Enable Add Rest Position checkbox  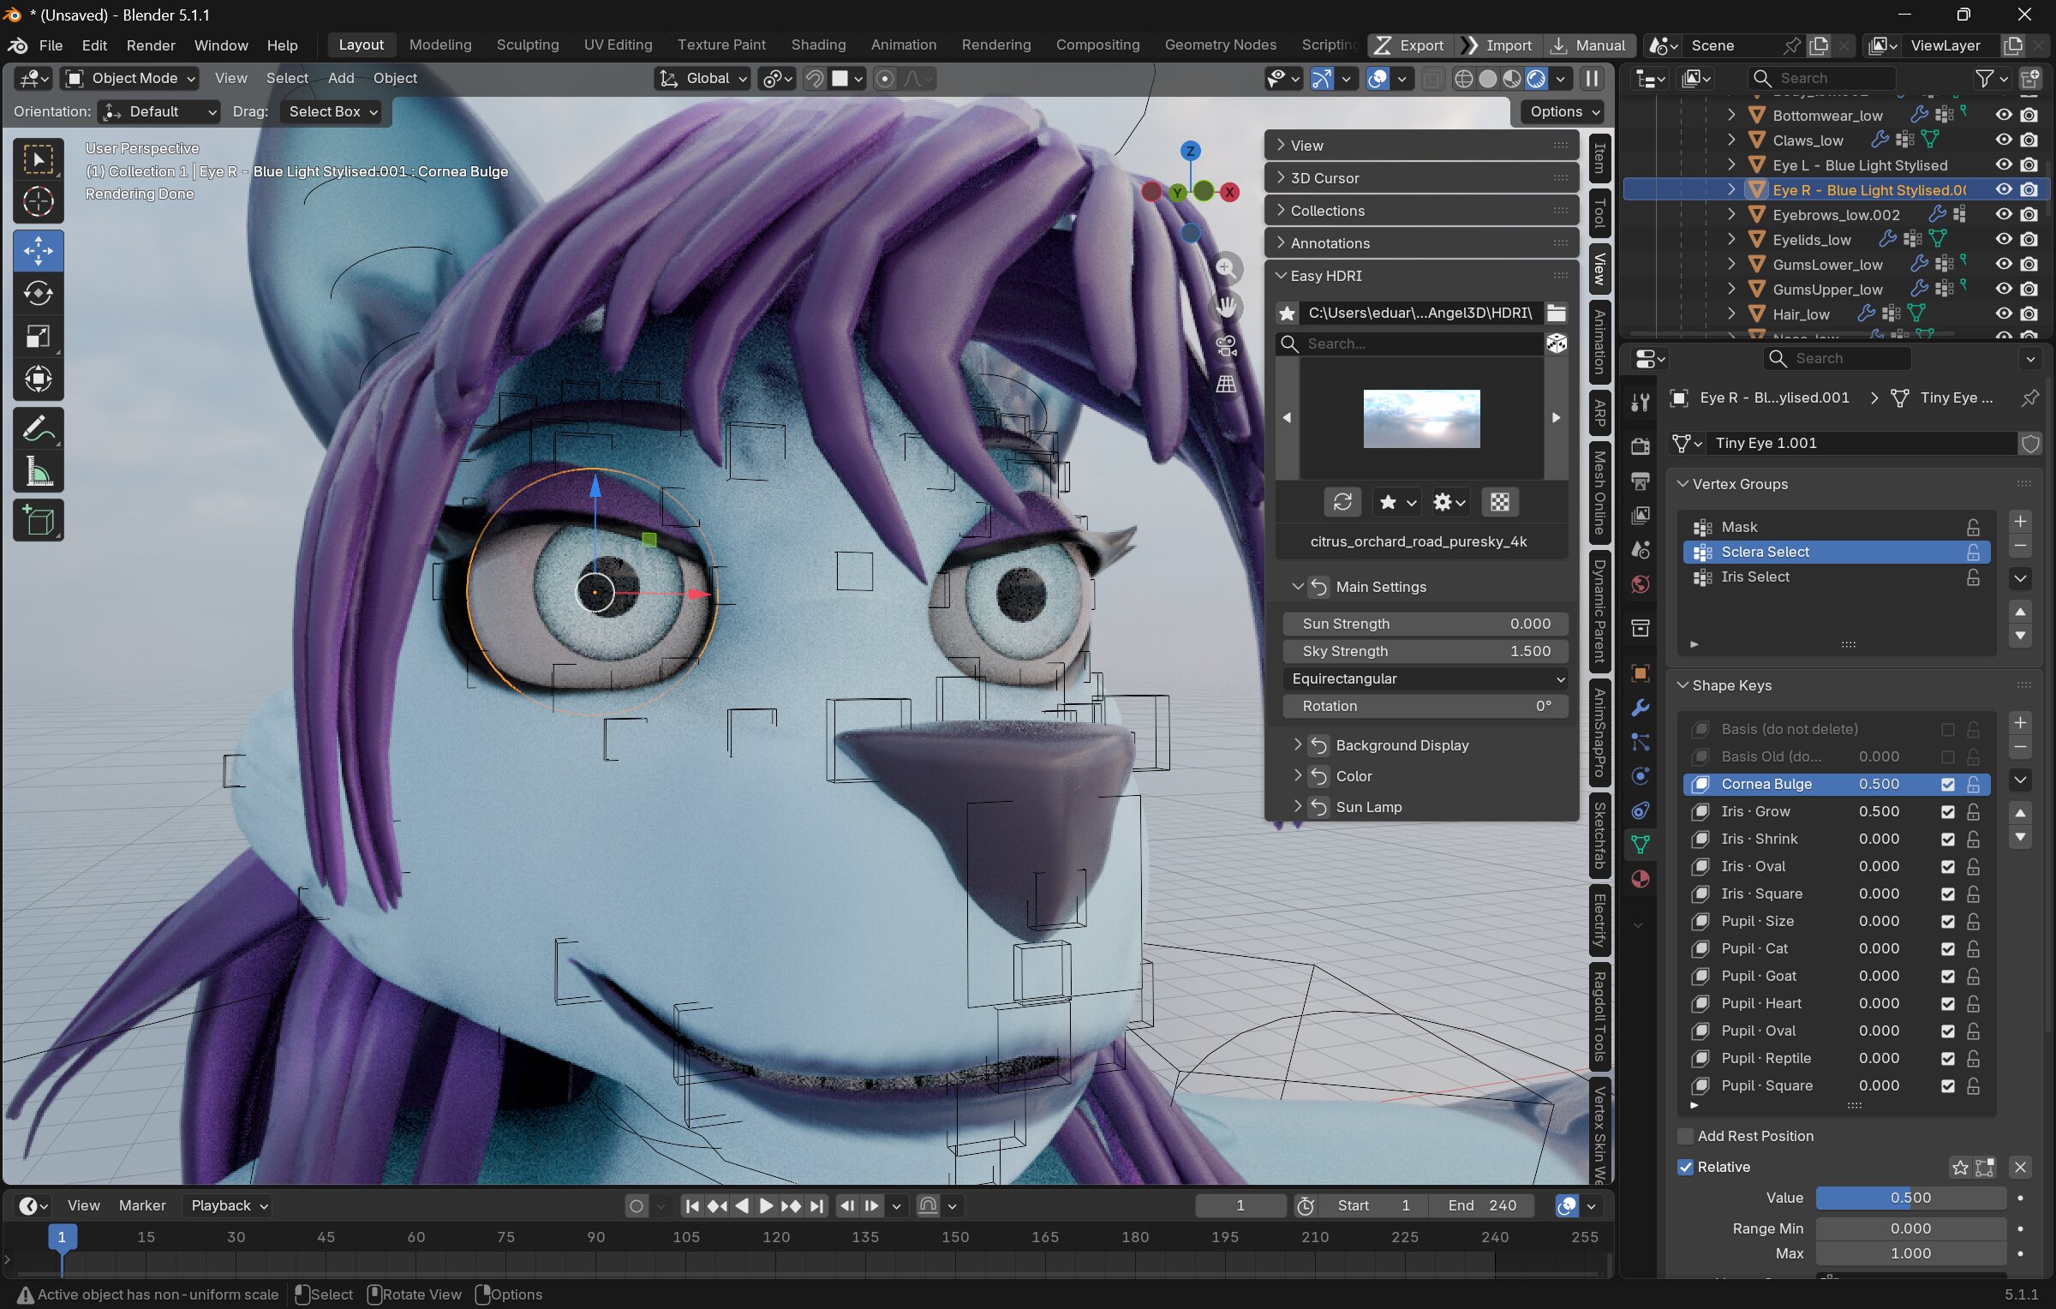(1686, 1136)
